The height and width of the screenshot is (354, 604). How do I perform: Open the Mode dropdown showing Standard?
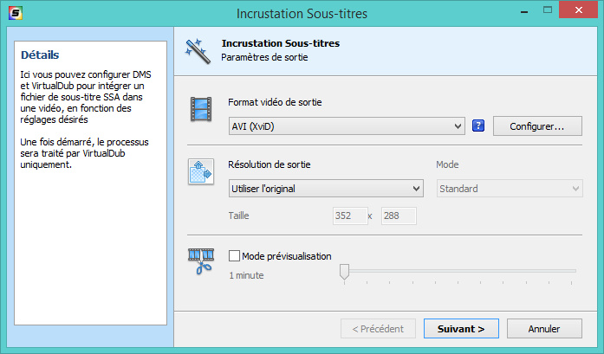click(509, 189)
